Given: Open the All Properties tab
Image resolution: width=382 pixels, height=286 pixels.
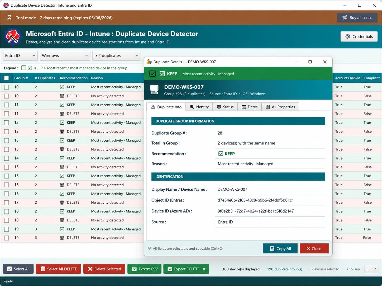Looking at the screenshot, I should [280, 107].
